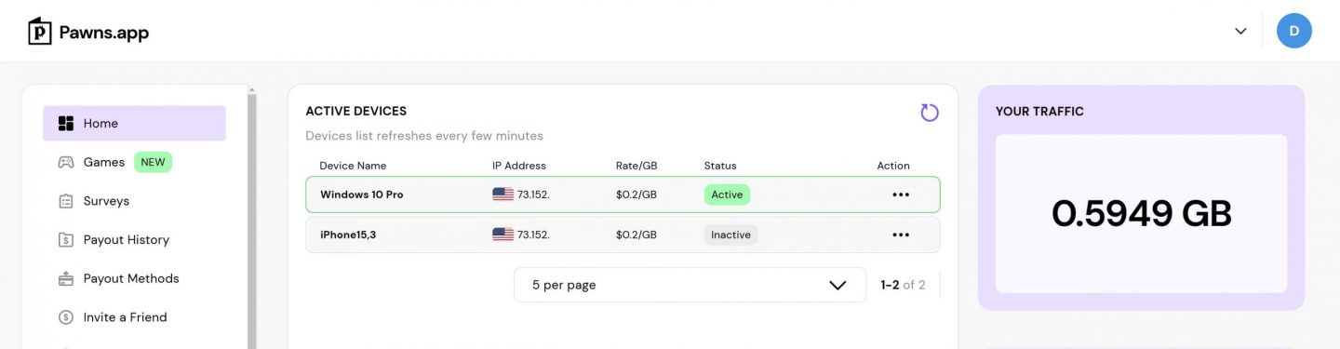Screen dimensions: 1340x349
Task: Click the Action column header
Action: click(x=893, y=166)
